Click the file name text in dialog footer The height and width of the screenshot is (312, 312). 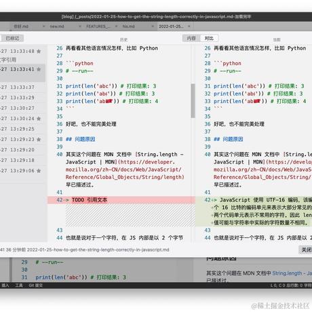[98, 250]
